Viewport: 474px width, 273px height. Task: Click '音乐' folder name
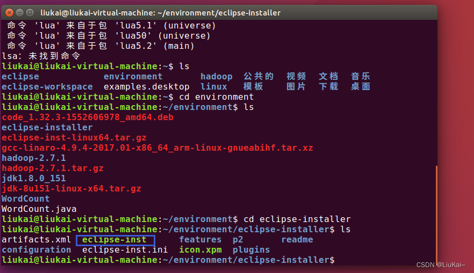click(x=361, y=76)
